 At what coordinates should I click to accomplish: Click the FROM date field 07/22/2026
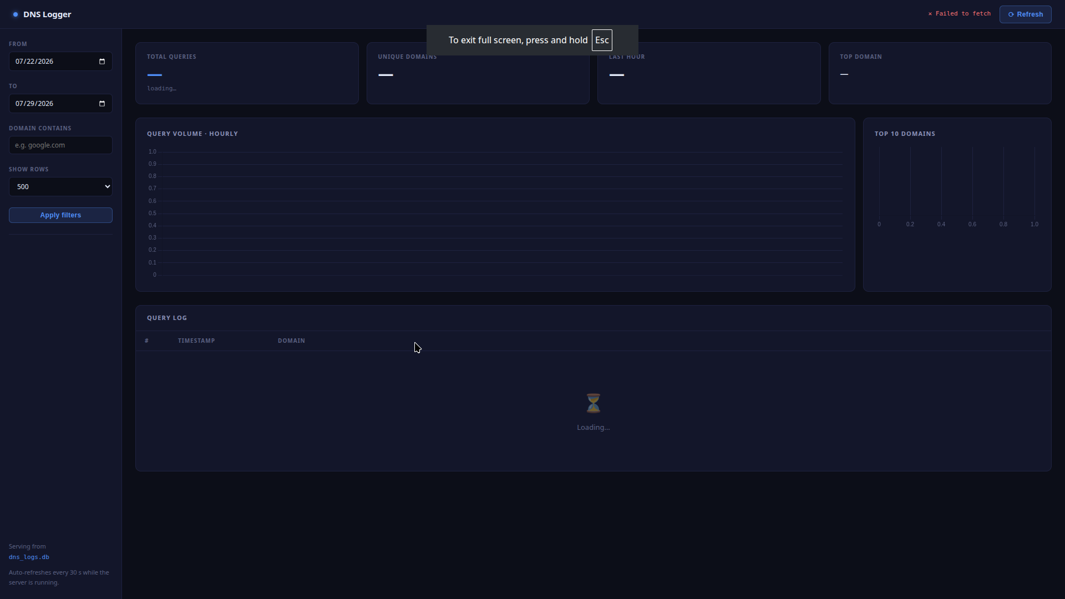(60, 62)
